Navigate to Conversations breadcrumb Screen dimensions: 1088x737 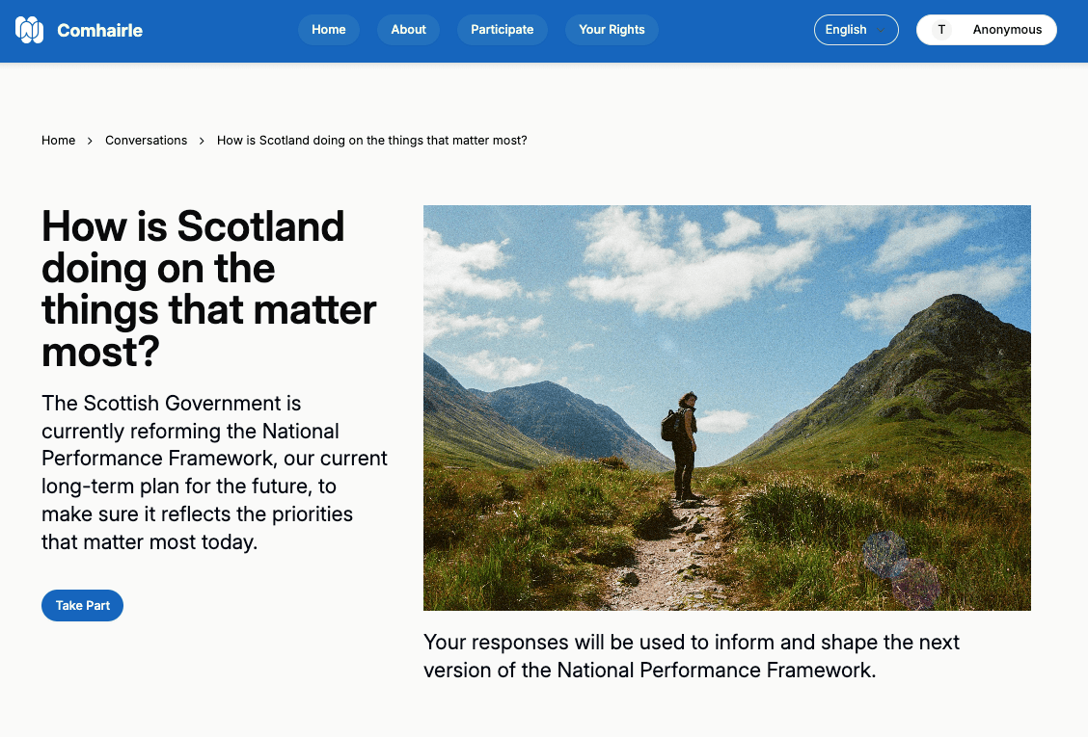pyautogui.click(x=146, y=141)
